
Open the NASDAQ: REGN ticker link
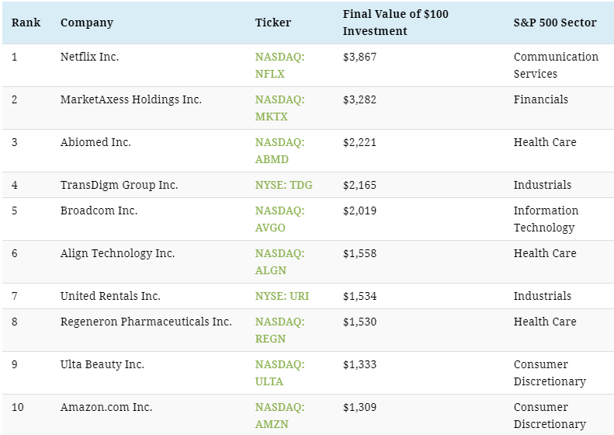[x=279, y=329]
